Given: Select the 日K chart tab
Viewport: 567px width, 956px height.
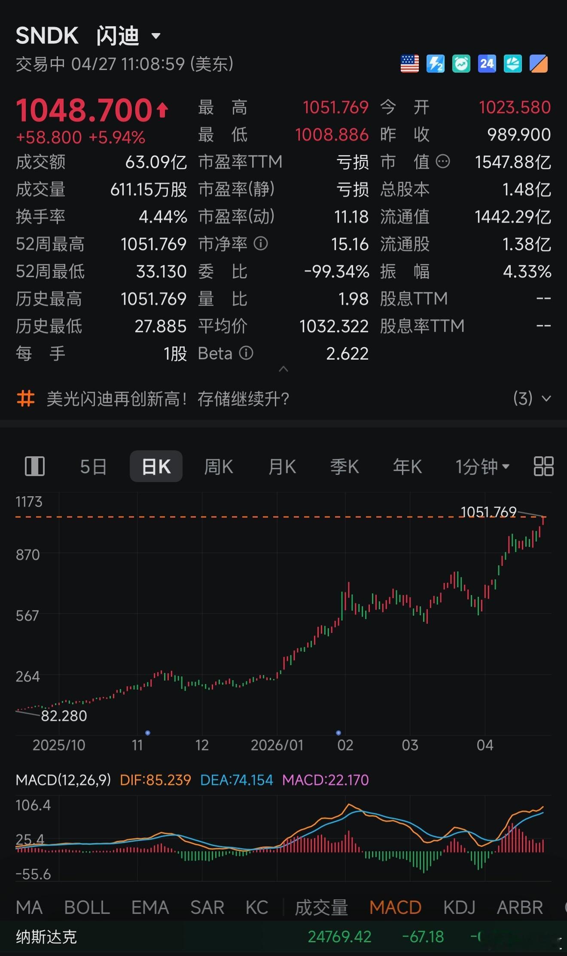Looking at the screenshot, I should 156,466.
